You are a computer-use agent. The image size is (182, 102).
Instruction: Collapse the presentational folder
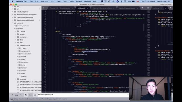(16, 45)
